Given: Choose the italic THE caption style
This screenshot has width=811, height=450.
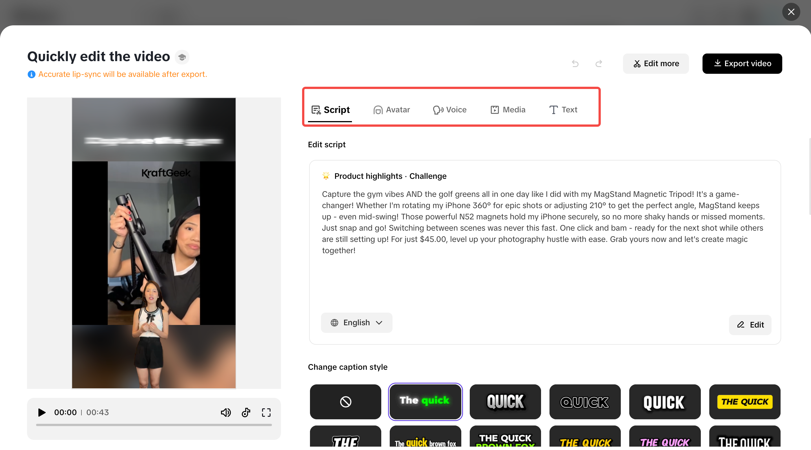Looking at the screenshot, I should pos(345,436).
